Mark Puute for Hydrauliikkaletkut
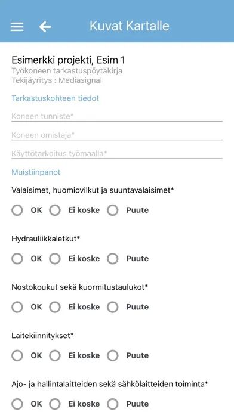This screenshot has height=415, width=234. [113, 259]
